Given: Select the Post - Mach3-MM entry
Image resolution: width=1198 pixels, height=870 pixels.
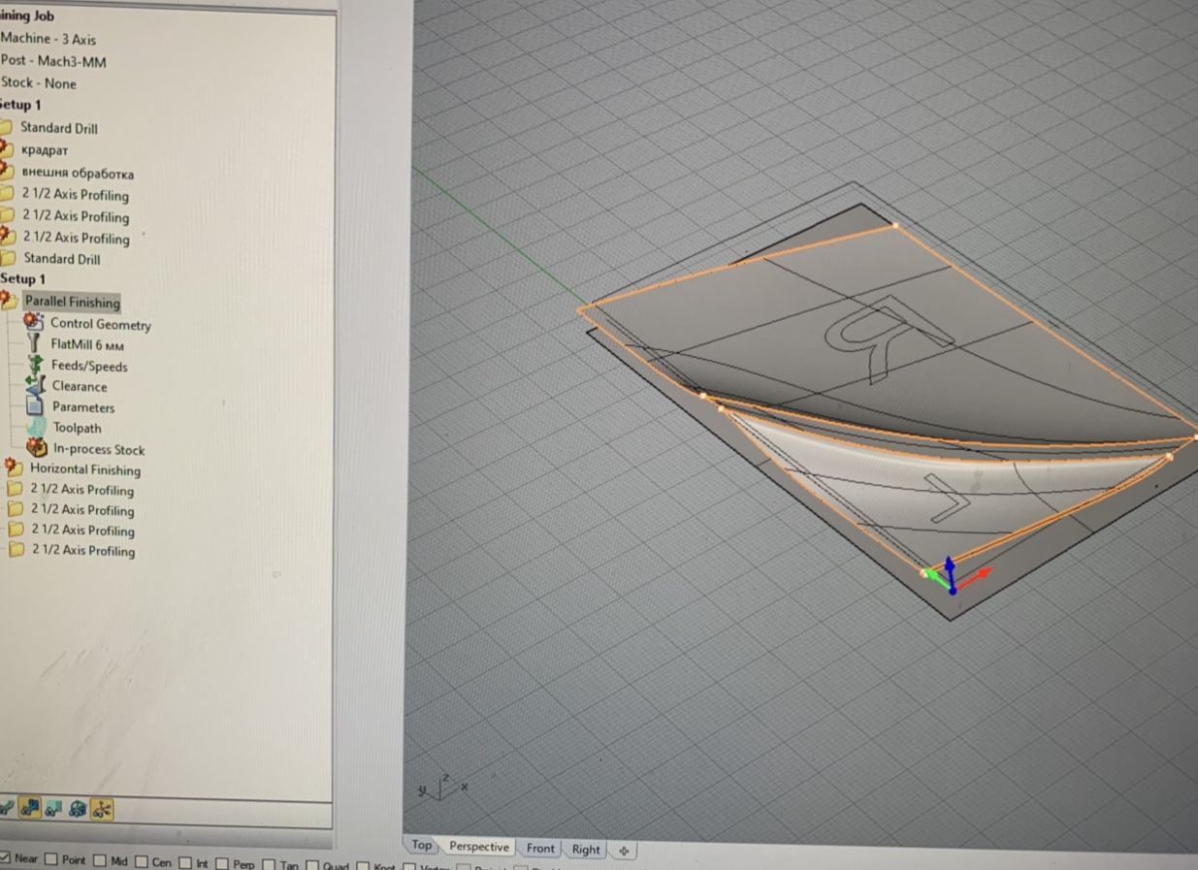Looking at the screenshot, I should (x=53, y=61).
